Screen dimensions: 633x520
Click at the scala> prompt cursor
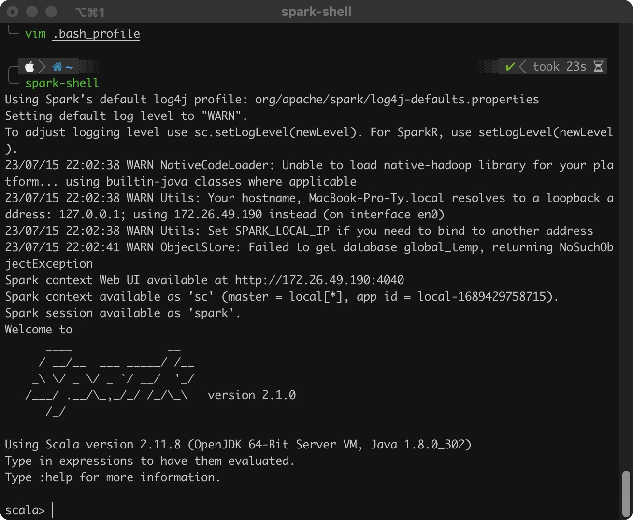tap(53, 510)
